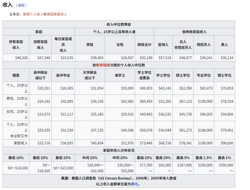Viewport: 250px width, 190px height.
Task: Click the $34,241 cell
Action: coord(204,58)
